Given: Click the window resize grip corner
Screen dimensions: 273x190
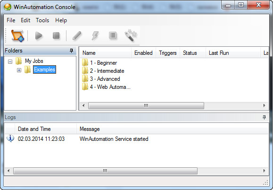Looking at the screenshot, I should tap(265, 182).
